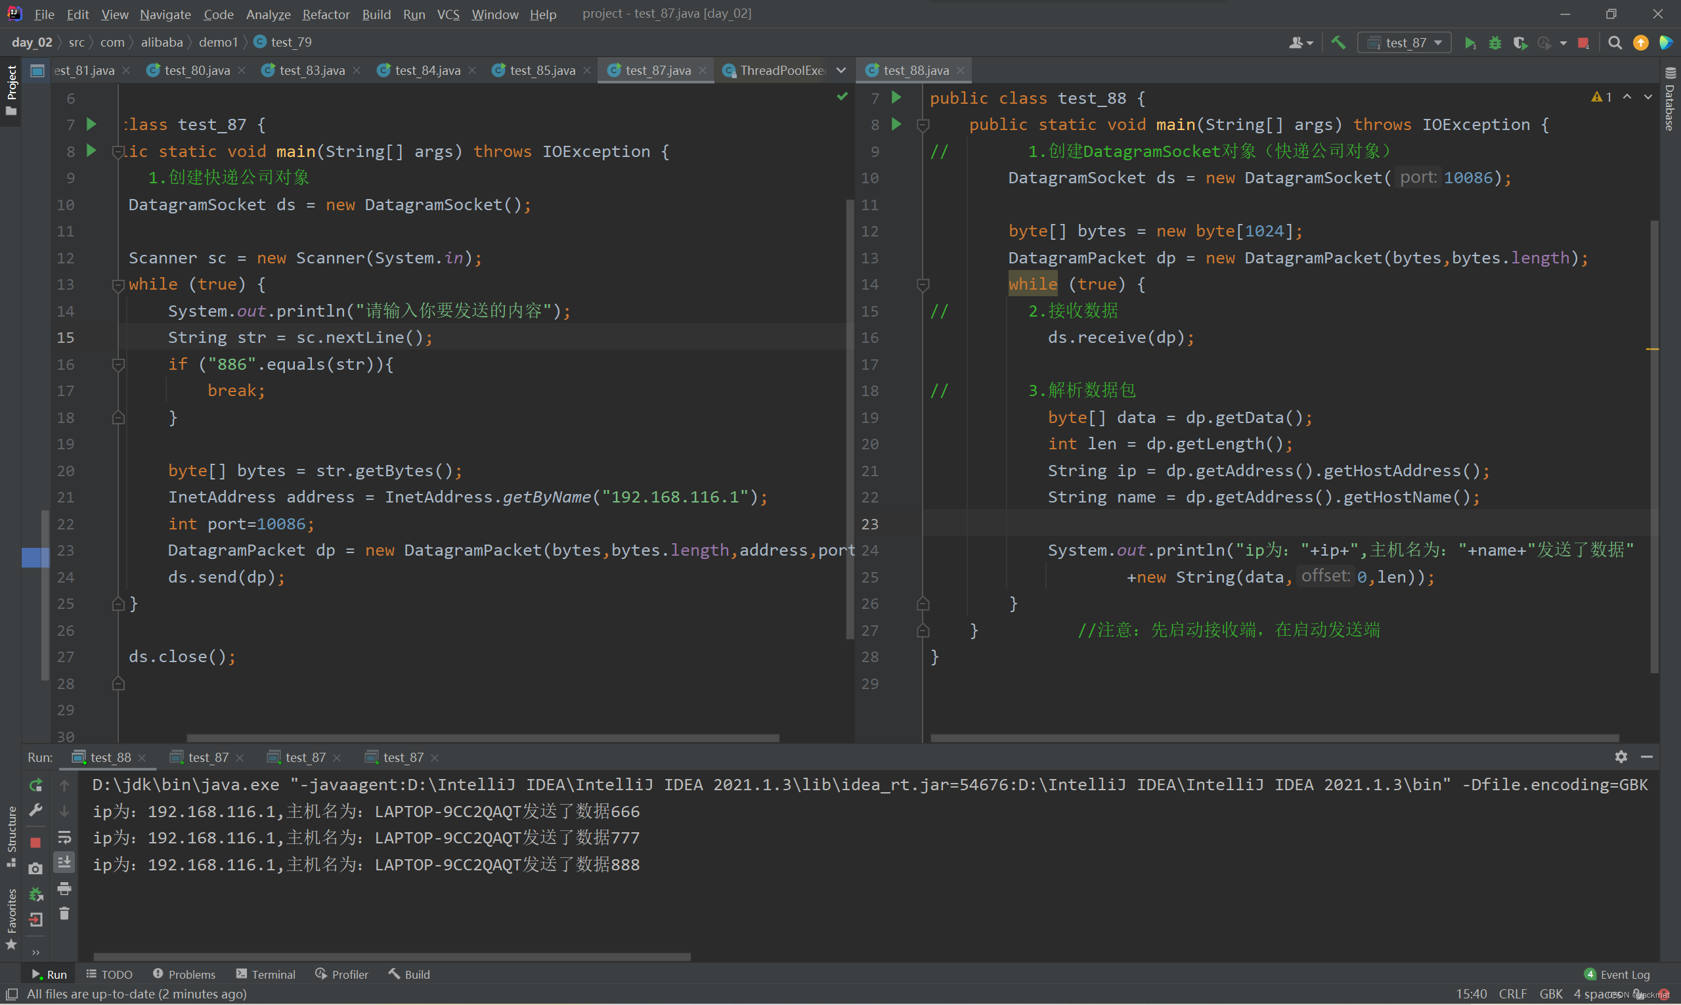Click the Debug bug icon in toolbar

pyautogui.click(x=1495, y=43)
